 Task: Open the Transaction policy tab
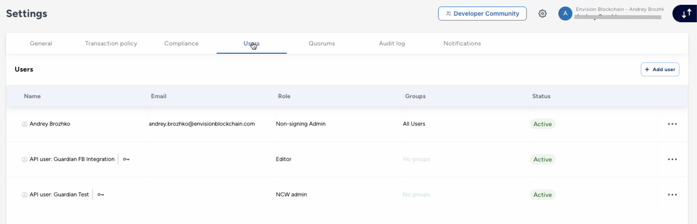111,44
